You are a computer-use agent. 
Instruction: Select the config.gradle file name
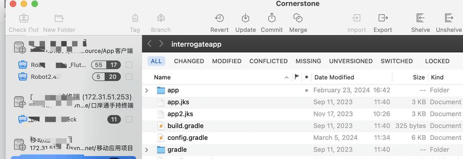(x=188, y=138)
